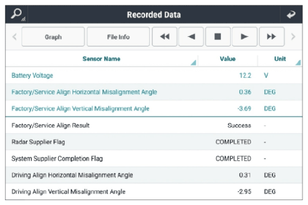Select Factory/Service Align Vertical Misalignment Angle
This screenshot has width=308, height=205.
point(154,109)
